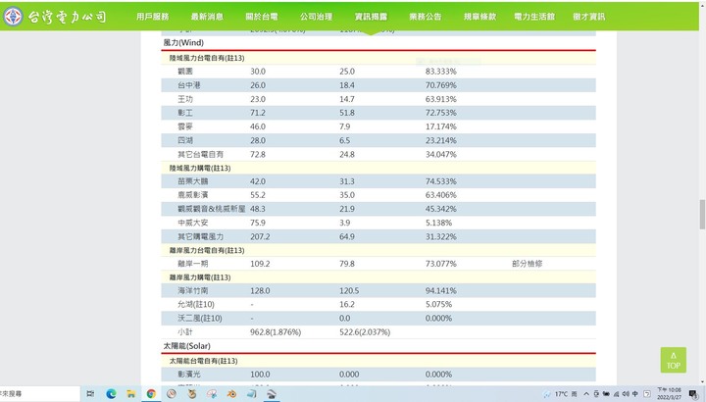Open the Blender icon on the taskbar

[x=231, y=394]
